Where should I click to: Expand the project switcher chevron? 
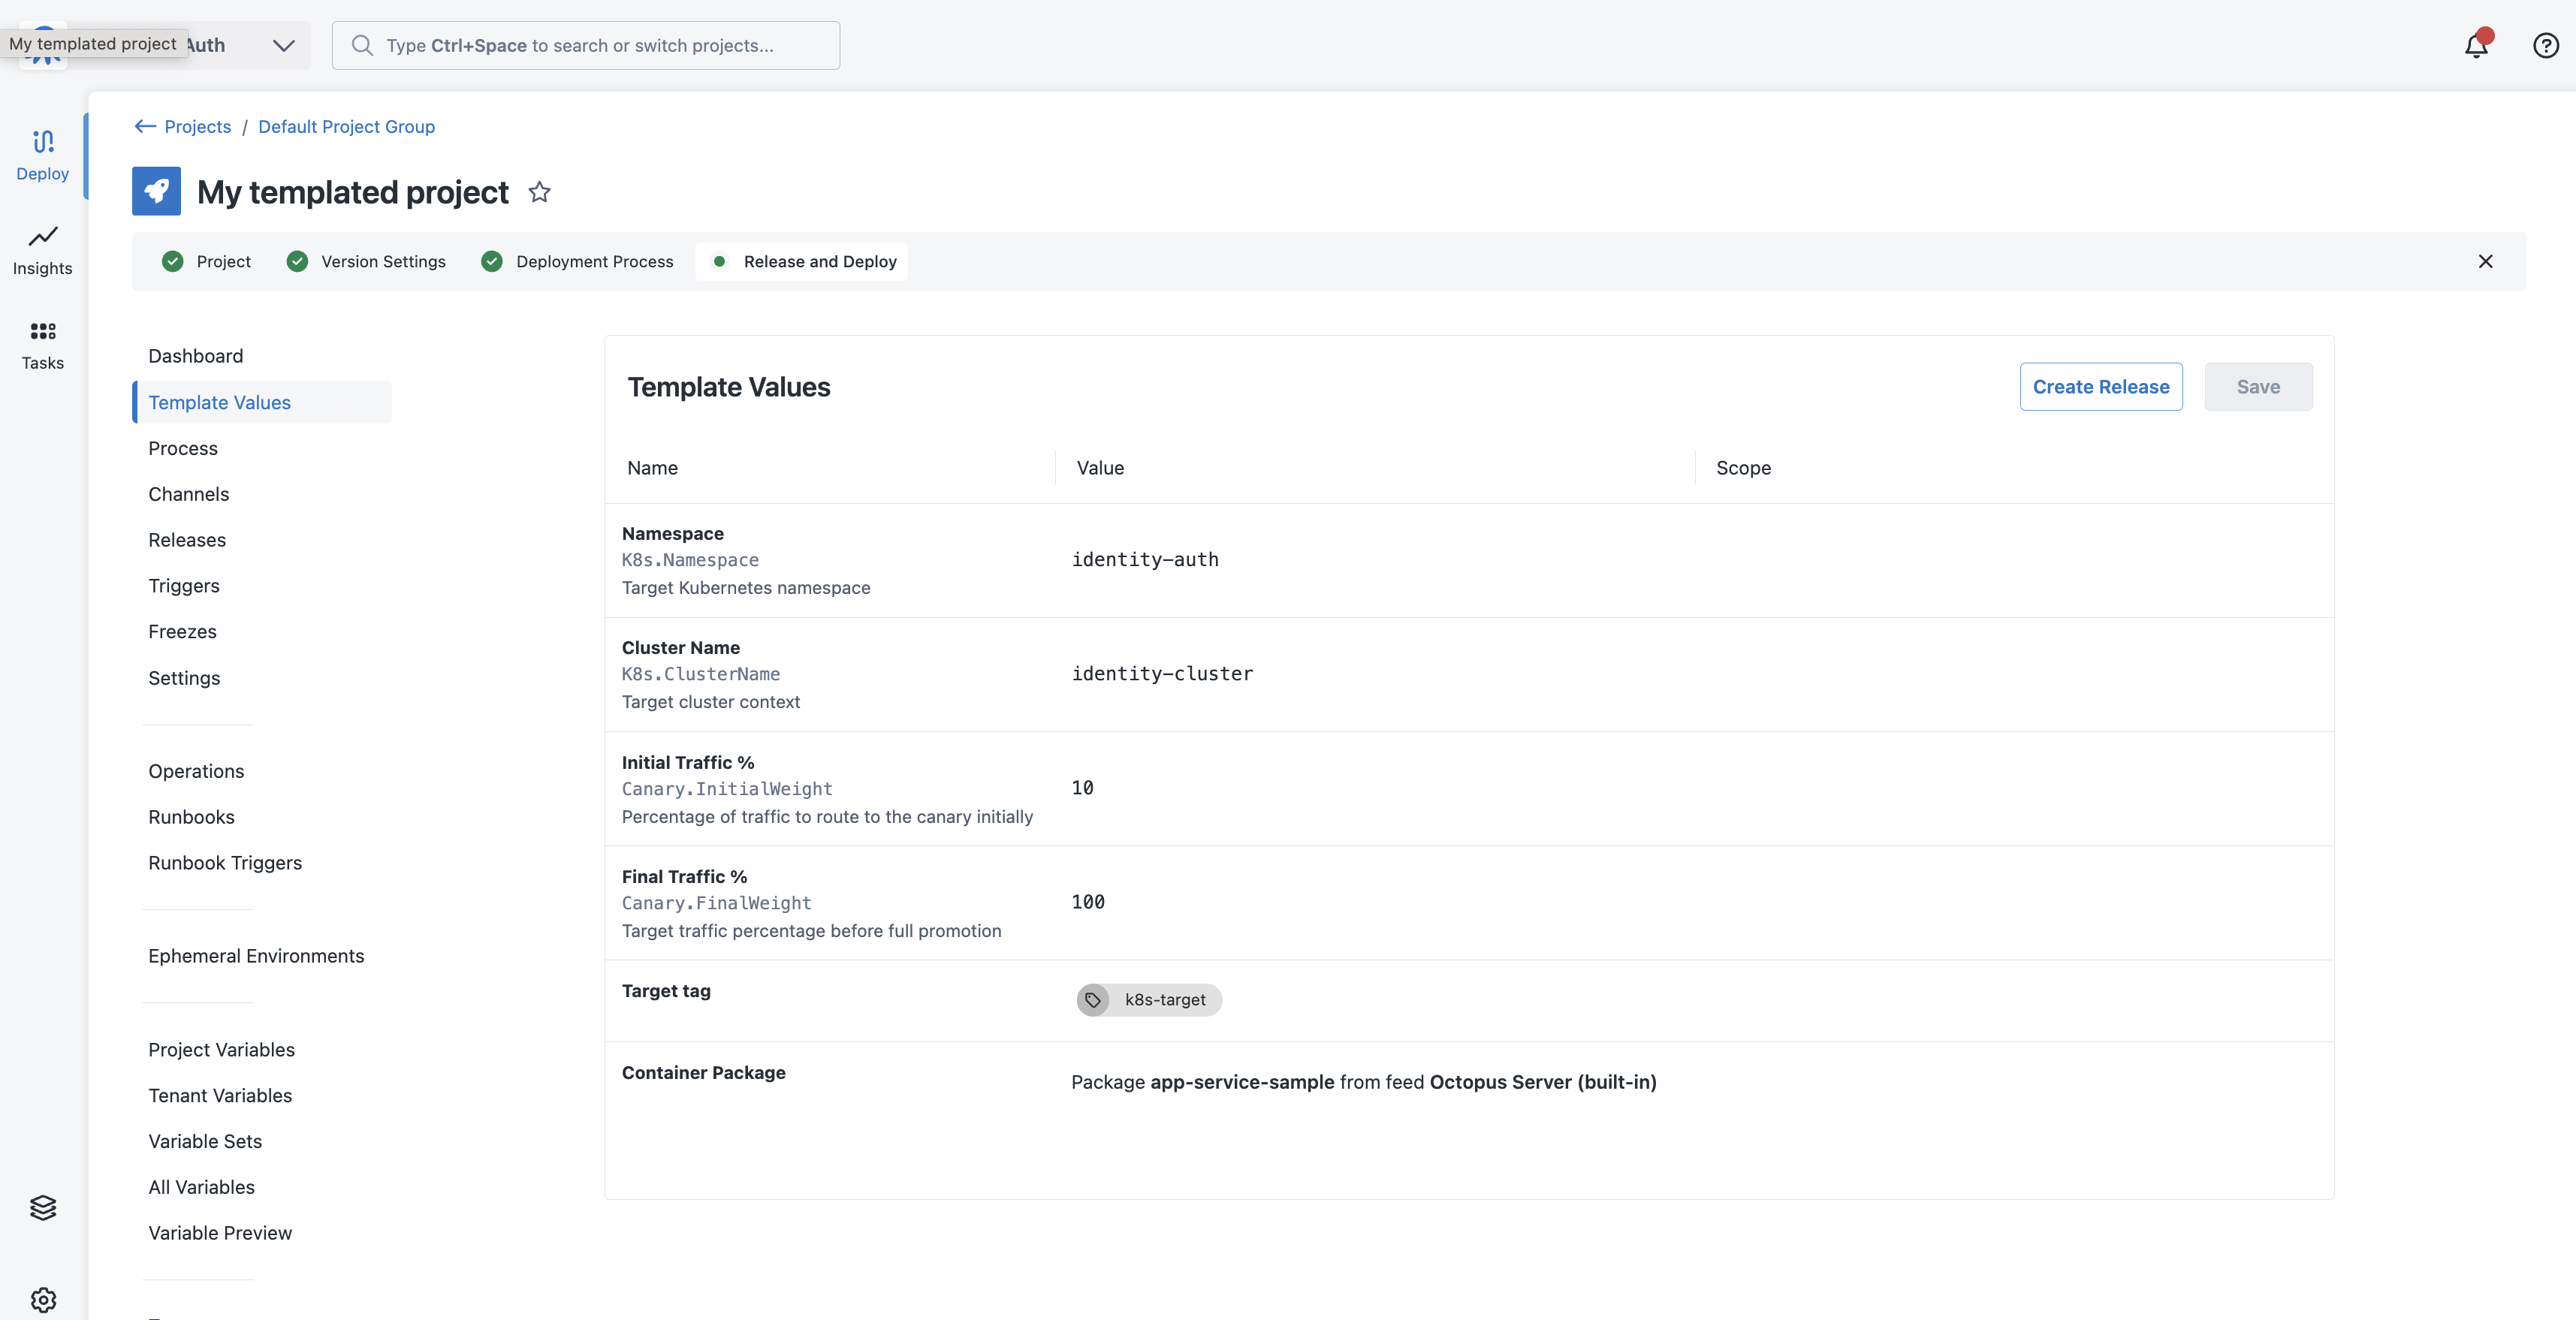coord(283,45)
